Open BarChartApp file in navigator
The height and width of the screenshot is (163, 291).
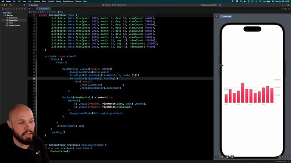pos(13,18)
